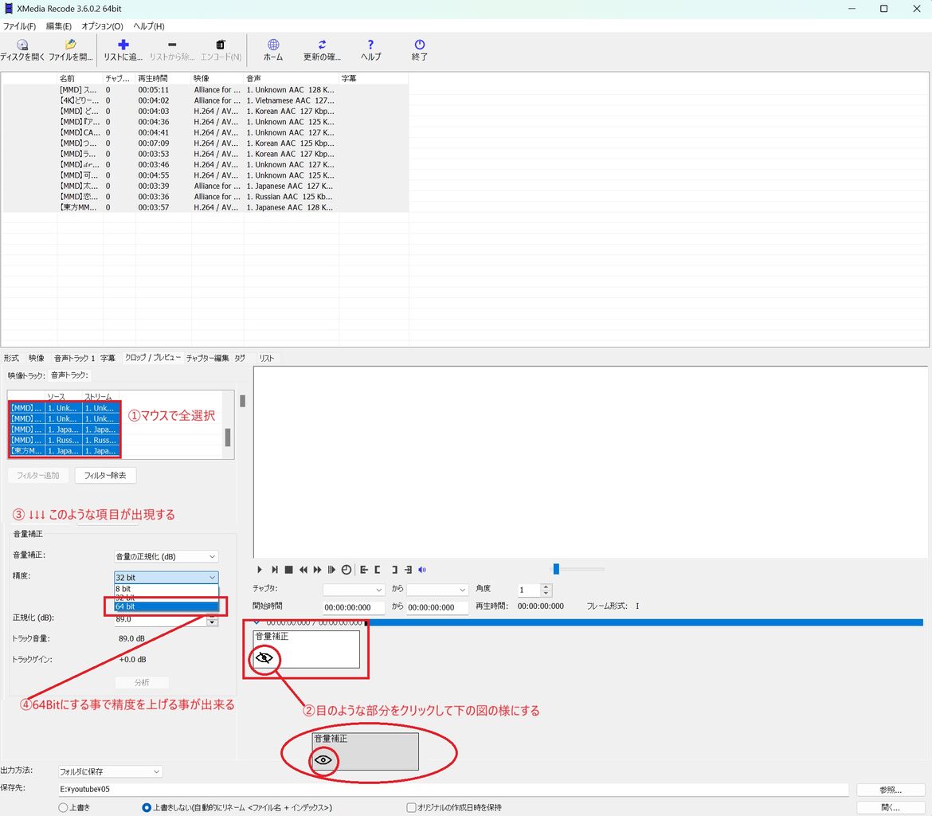Jump to end marker with bracket-arrow icon
932x816 pixels.
coord(409,570)
